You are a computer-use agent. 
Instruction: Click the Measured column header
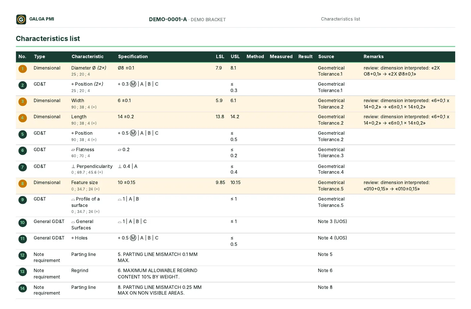281,57
